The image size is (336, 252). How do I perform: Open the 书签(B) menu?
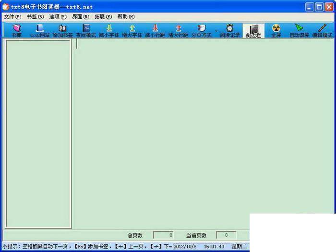pyautogui.click(x=36, y=17)
